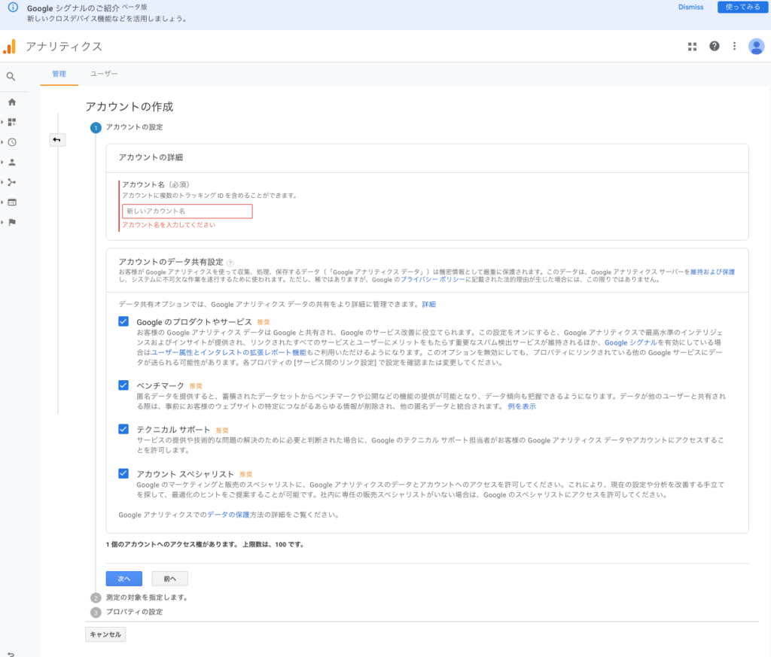
Task: Open the Conversions flag icon in sidebar
Action: 11,222
